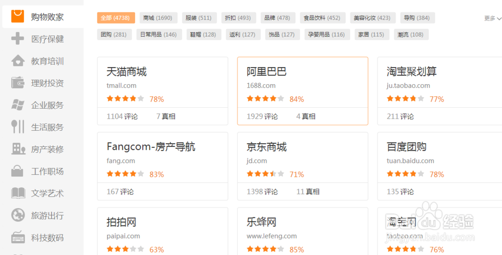
Task: View the 1398 评论 of 京东商城
Action: 262,192
